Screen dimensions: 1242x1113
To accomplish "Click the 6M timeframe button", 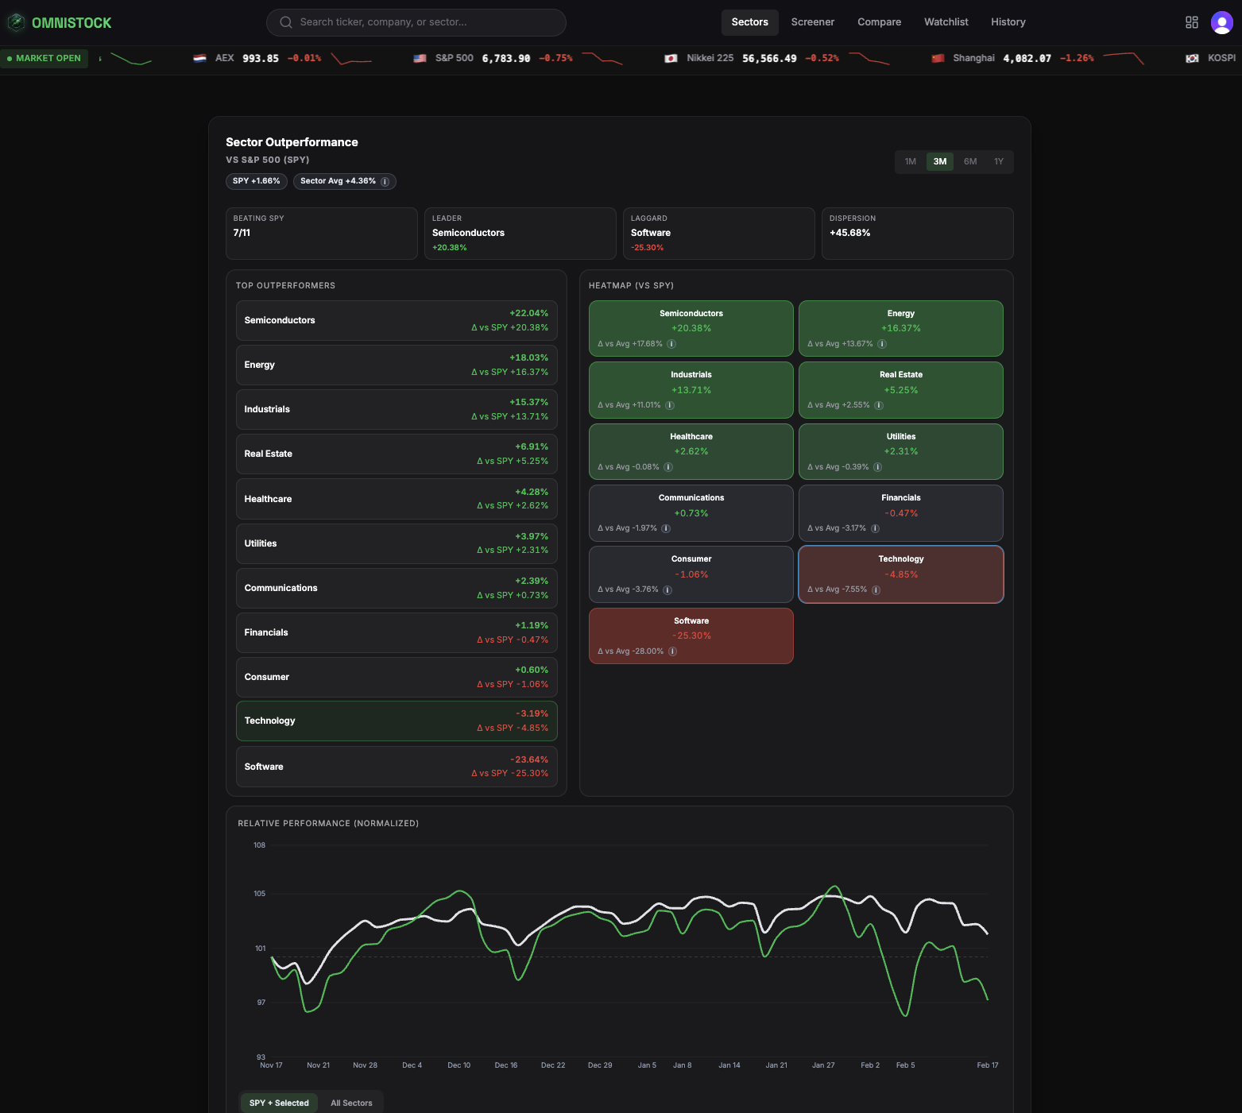I will click(x=969, y=161).
